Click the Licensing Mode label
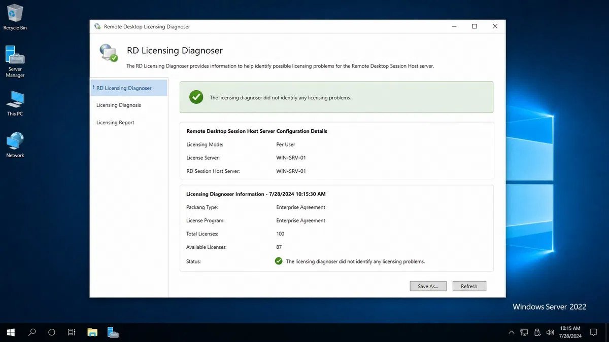The image size is (609, 342). [x=205, y=144]
